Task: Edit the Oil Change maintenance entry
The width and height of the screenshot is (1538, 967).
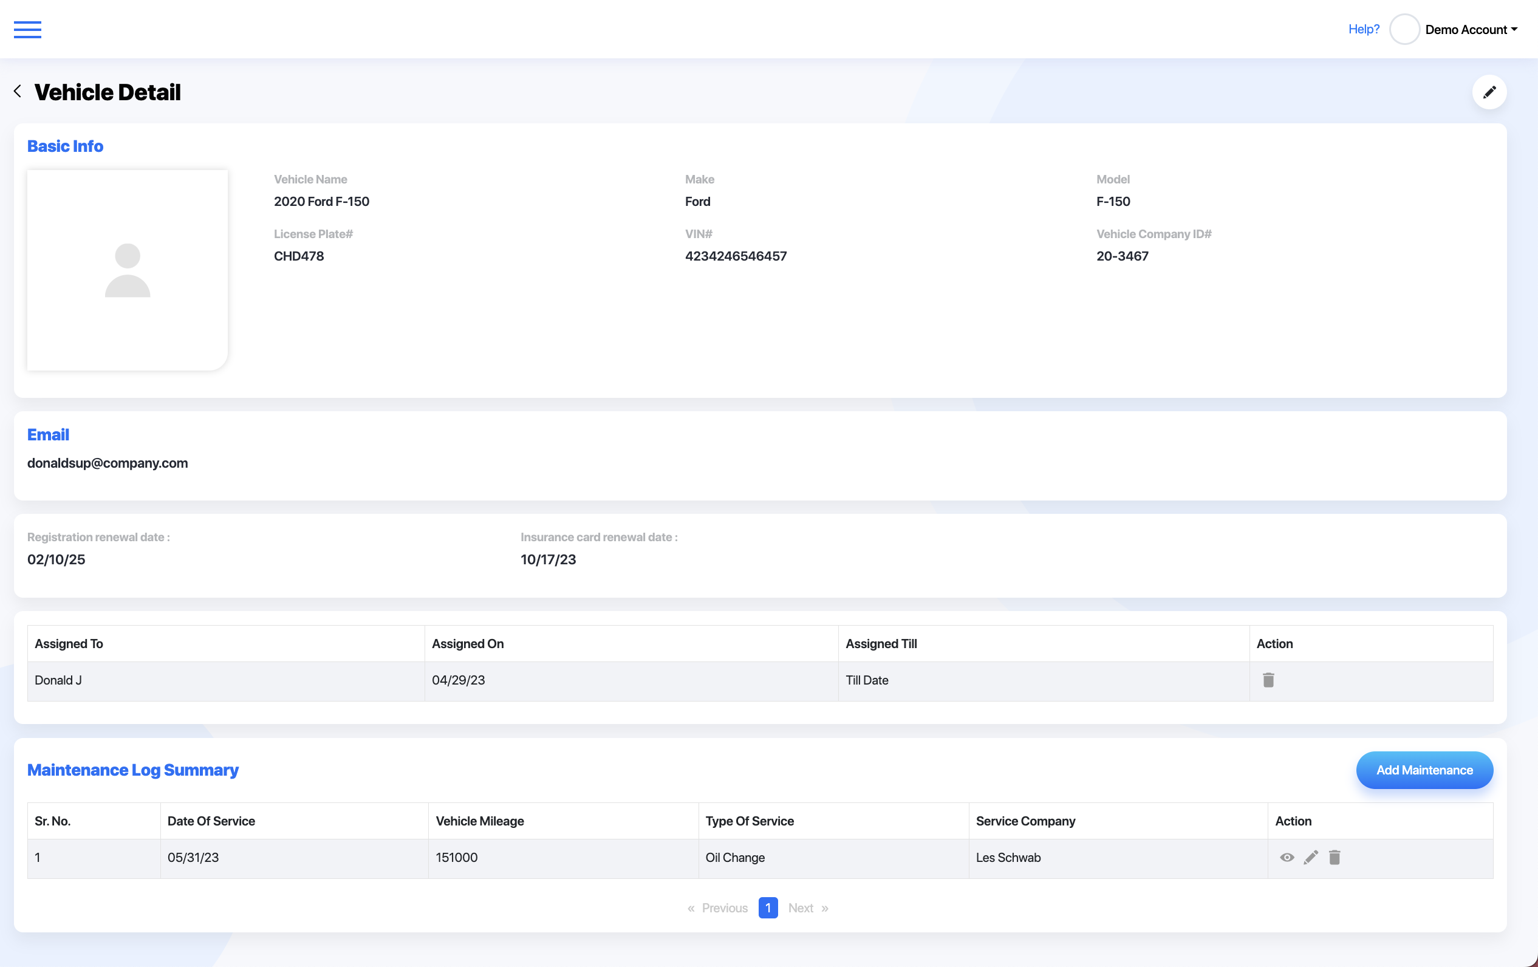Action: pos(1311,857)
